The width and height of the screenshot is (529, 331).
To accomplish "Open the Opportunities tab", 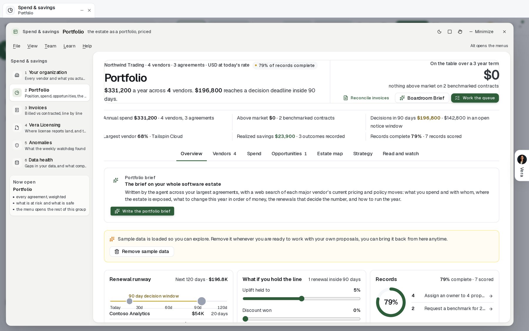I will 289,154.
